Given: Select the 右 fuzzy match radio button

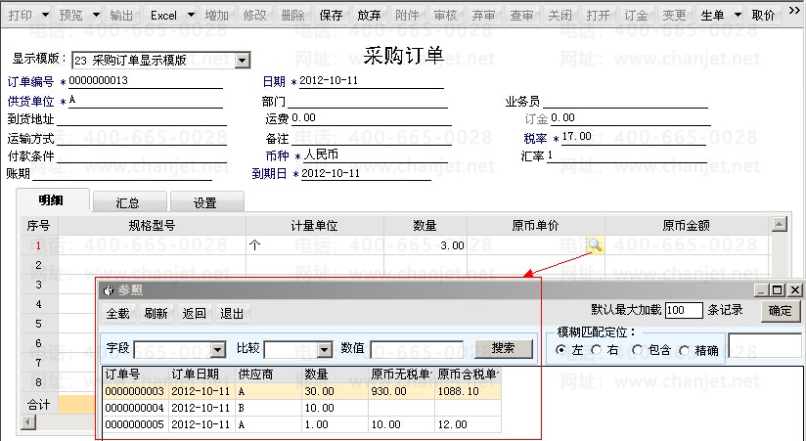Looking at the screenshot, I should point(597,350).
